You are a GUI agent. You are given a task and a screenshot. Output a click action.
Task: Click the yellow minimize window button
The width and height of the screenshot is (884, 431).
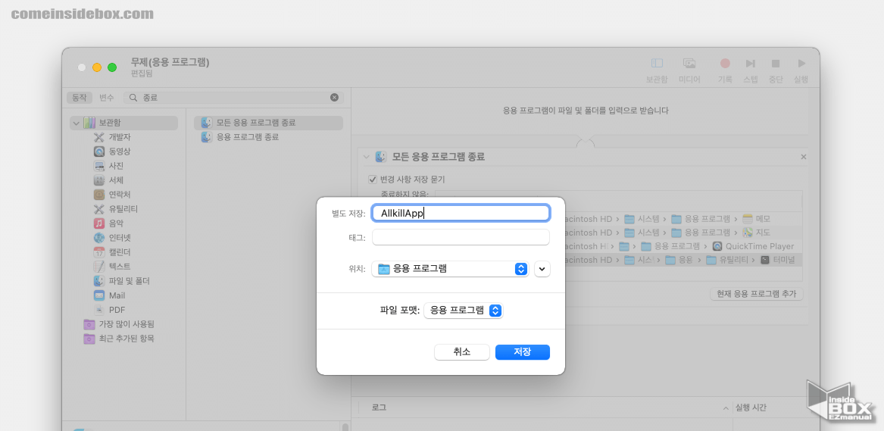[x=97, y=67]
